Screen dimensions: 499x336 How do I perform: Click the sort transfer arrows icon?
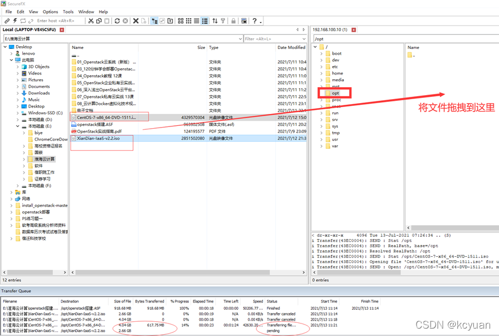pyautogui.click(x=215, y=21)
